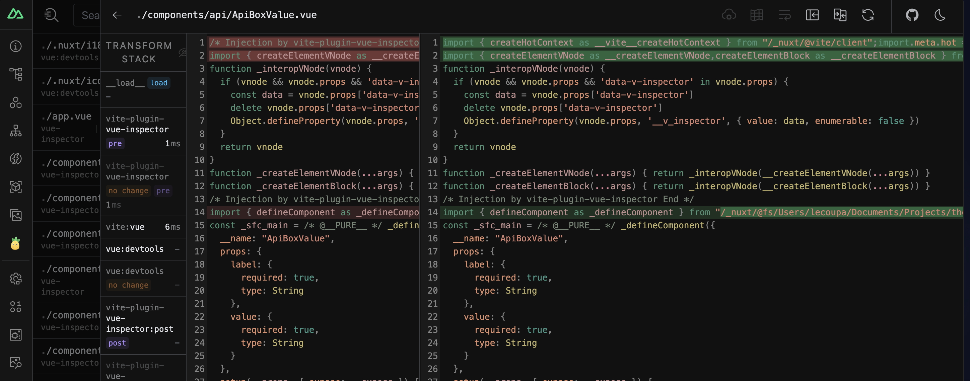Open the Assets image icon in sidebar

(x=15, y=215)
